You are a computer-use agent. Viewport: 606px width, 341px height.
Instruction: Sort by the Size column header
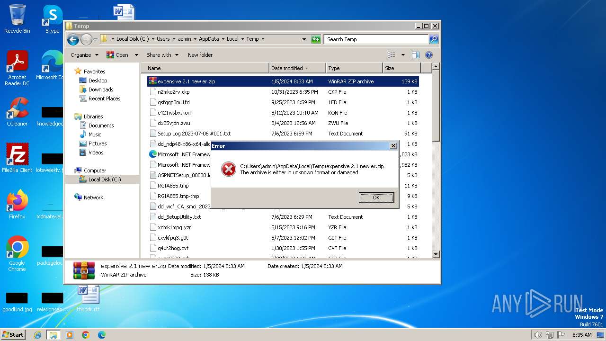[401, 68]
